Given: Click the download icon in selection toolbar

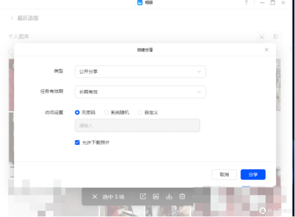Looking at the screenshot, I should point(169,196).
